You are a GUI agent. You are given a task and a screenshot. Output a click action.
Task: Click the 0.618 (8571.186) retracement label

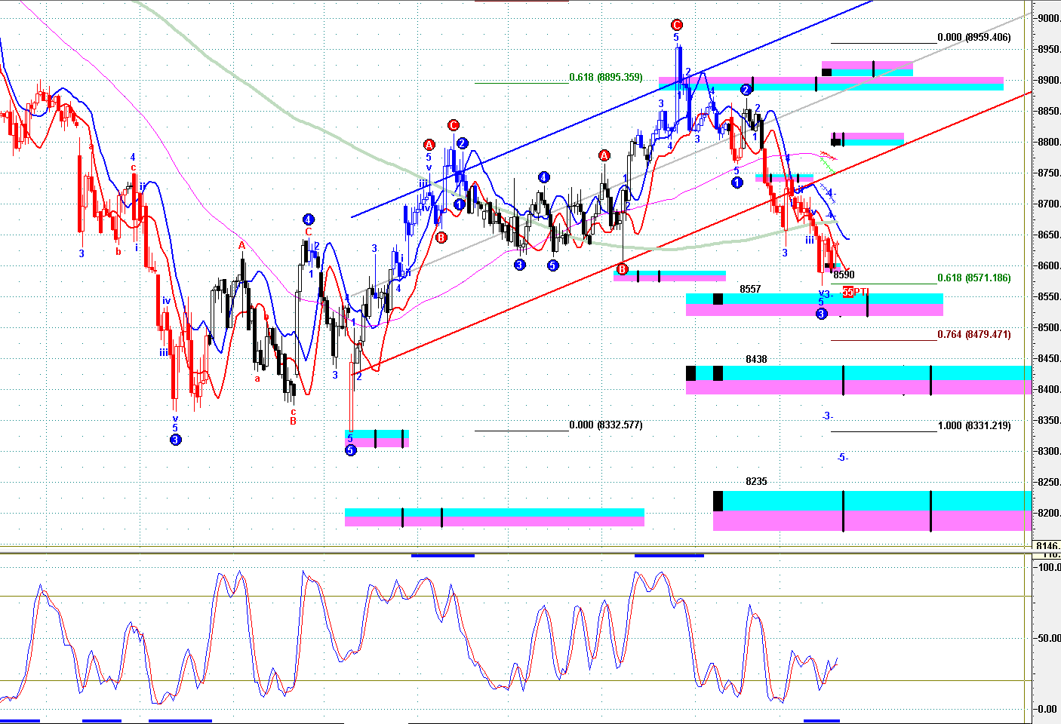tap(973, 278)
